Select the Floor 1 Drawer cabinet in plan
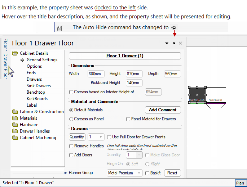The height and width of the screenshot is (187, 247). tap(197, 95)
